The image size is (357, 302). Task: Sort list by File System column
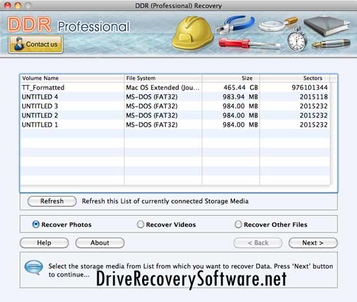[x=163, y=78]
